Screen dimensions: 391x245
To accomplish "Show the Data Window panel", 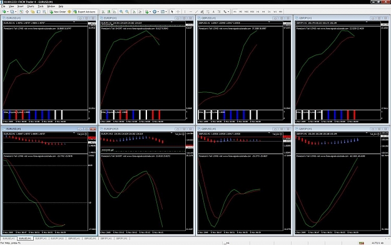I will [x=27, y=11].
